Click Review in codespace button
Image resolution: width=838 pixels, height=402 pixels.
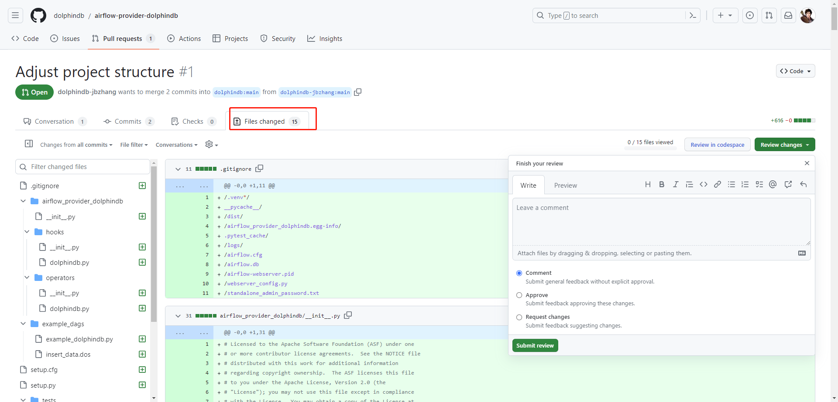[x=718, y=145]
